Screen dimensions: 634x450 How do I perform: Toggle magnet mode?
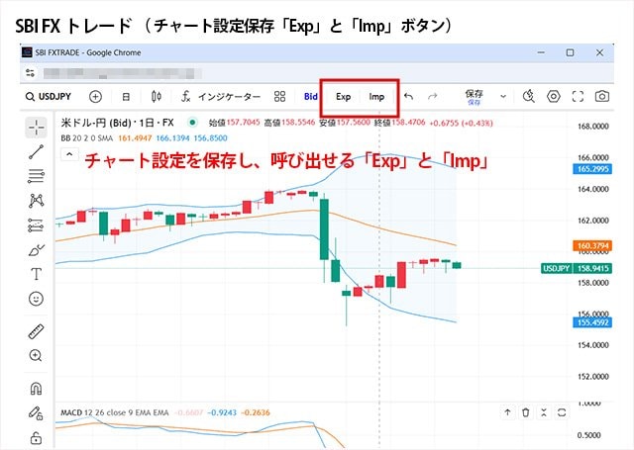point(36,389)
